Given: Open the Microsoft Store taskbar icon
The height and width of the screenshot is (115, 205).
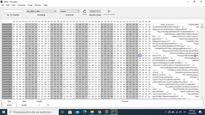Looking at the screenshot, I should (70, 112).
